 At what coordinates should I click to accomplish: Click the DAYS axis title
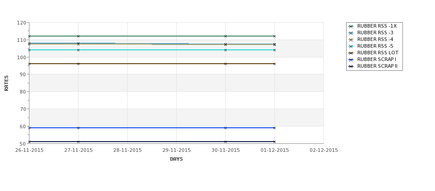tap(176, 159)
